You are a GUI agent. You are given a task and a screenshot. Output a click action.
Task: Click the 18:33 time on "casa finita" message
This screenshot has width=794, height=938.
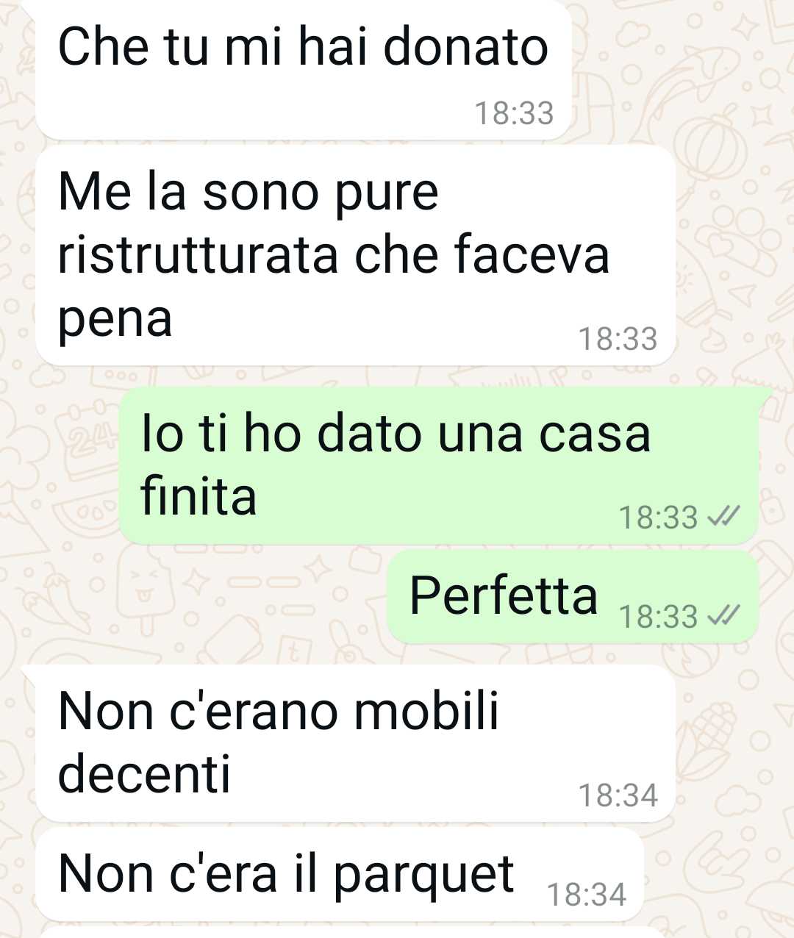point(658,517)
